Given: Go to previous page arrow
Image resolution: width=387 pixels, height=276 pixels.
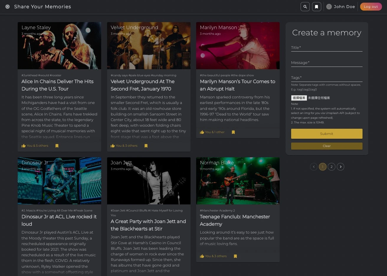Looking at the screenshot, I should (314, 167).
